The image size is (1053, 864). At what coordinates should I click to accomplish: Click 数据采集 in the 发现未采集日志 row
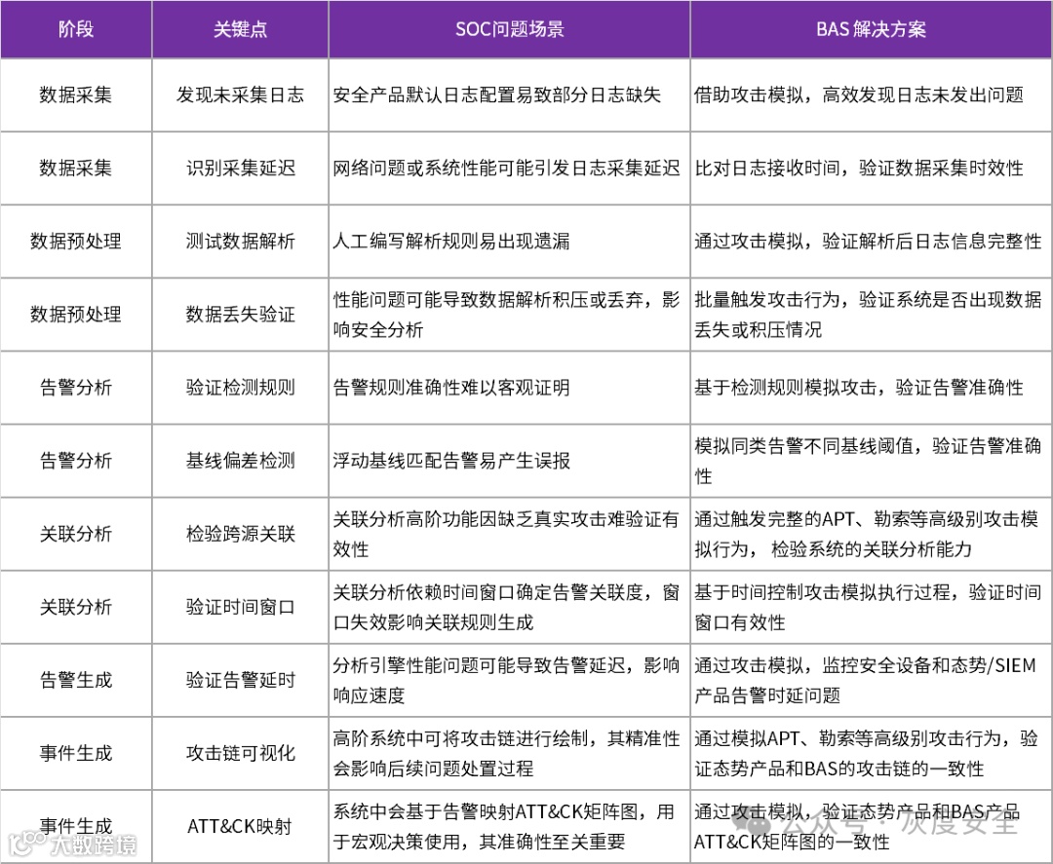click(76, 95)
